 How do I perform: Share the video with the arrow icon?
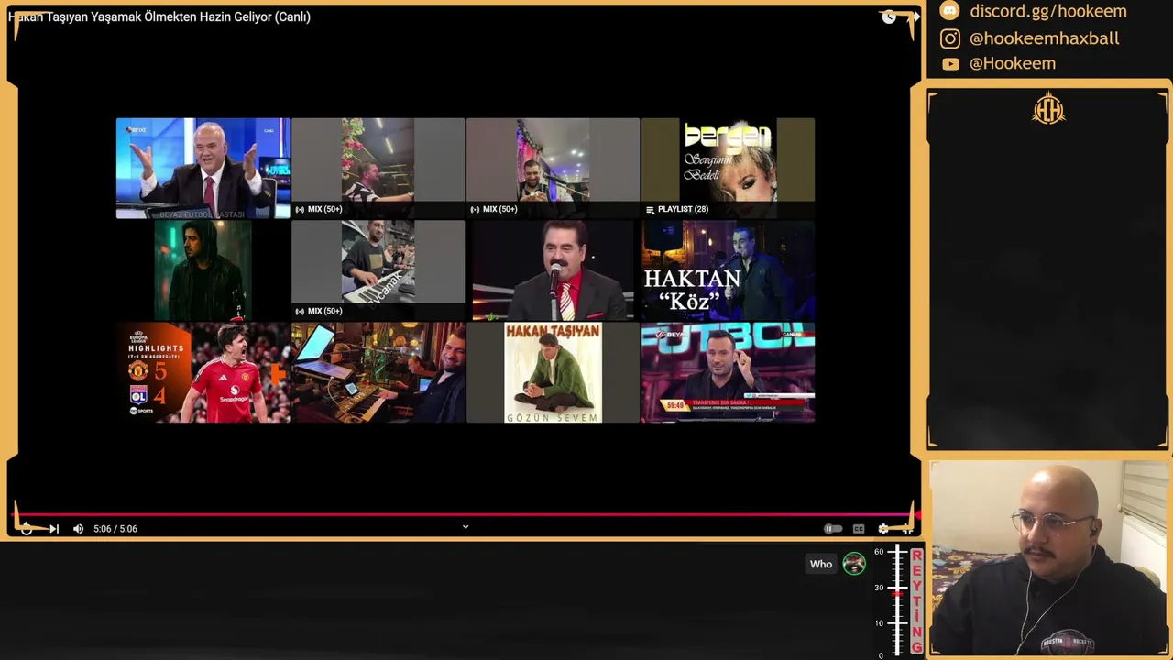tap(914, 17)
